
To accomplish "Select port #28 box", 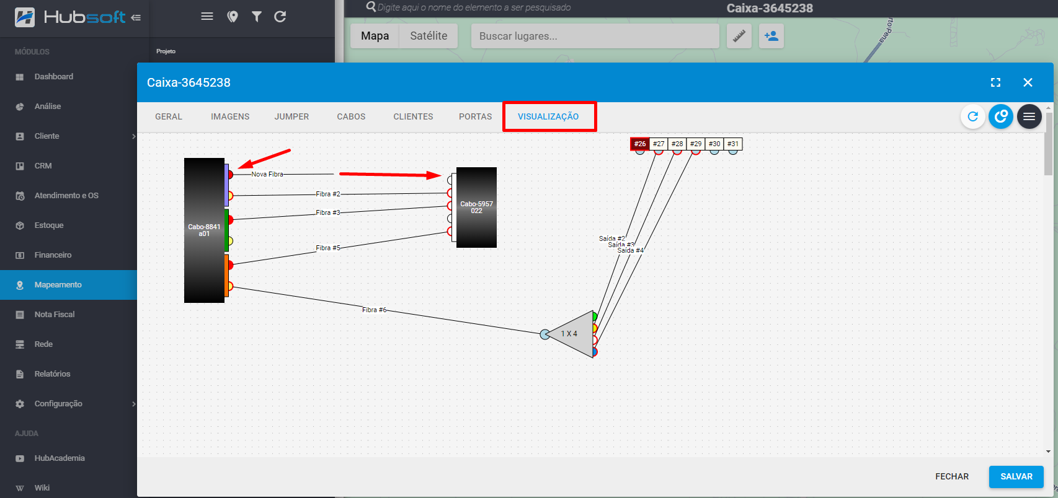I will click(x=677, y=144).
